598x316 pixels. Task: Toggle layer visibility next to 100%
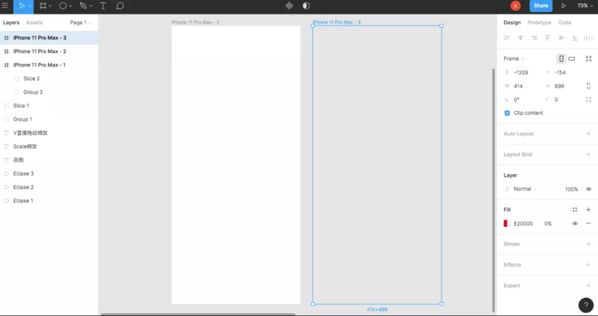click(588, 189)
